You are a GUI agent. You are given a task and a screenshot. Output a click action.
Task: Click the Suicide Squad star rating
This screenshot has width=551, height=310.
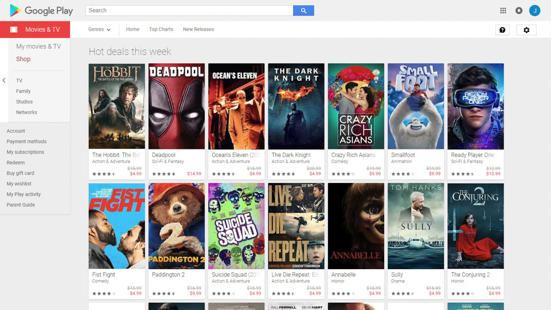click(x=223, y=294)
